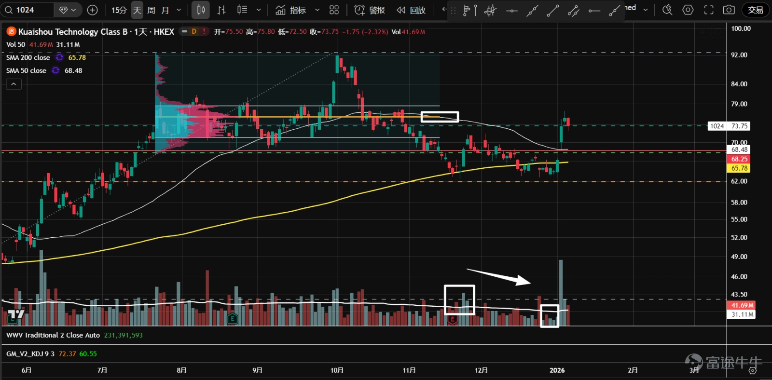Select the candlestick chart type
The height and width of the screenshot is (380, 772).
[x=201, y=10]
